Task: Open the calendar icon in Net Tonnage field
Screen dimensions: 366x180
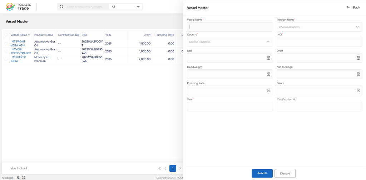Action: pyautogui.click(x=358, y=74)
